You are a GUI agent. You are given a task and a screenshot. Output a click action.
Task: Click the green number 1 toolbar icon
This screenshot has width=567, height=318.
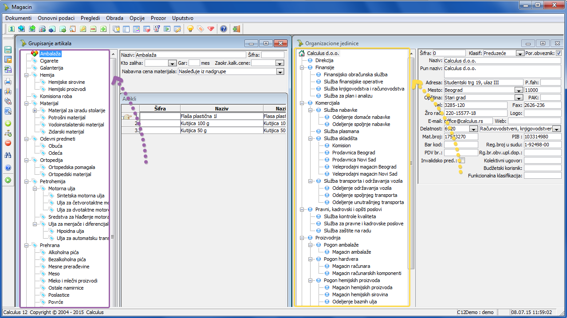coord(12,29)
